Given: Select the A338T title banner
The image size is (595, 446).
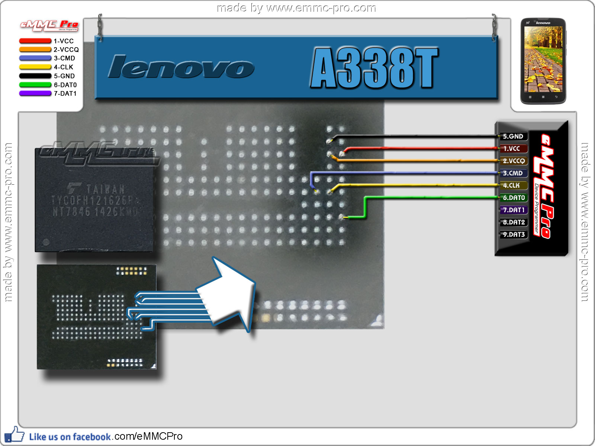Looking at the screenshot, I should (x=376, y=67).
